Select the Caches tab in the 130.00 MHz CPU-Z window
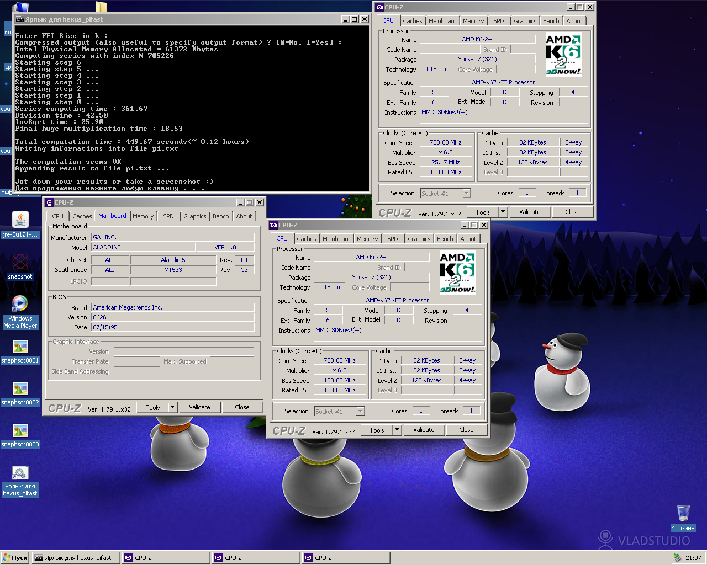The height and width of the screenshot is (565, 707). point(307,239)
